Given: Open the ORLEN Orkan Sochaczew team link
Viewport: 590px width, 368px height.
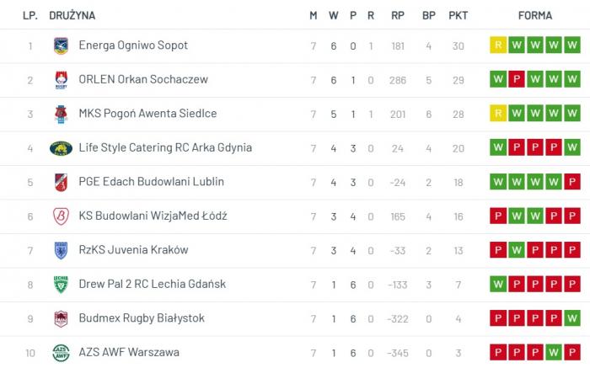Looking at the screenshot, I should 142,80.
